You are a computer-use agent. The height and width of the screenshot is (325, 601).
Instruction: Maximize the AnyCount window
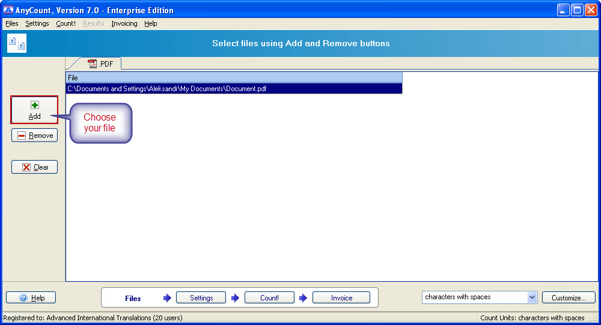tap(577, 10)
